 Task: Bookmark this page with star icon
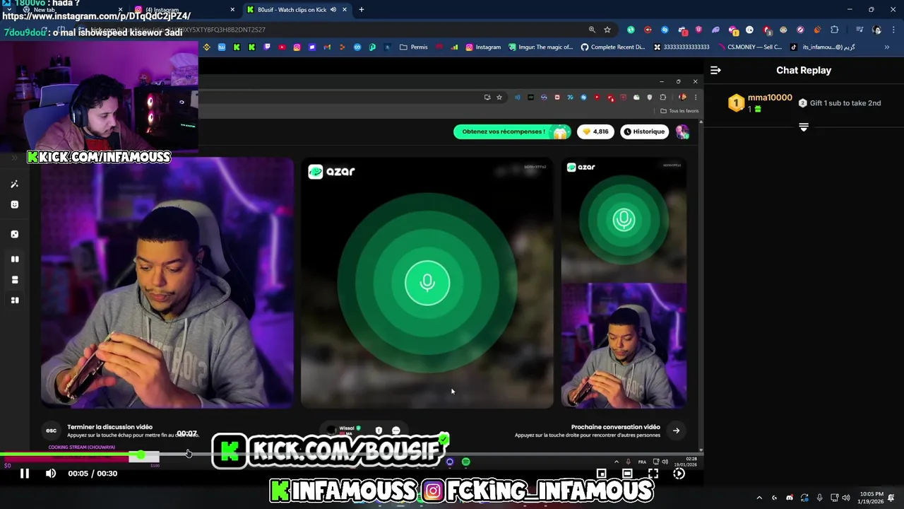coord(607,30)
